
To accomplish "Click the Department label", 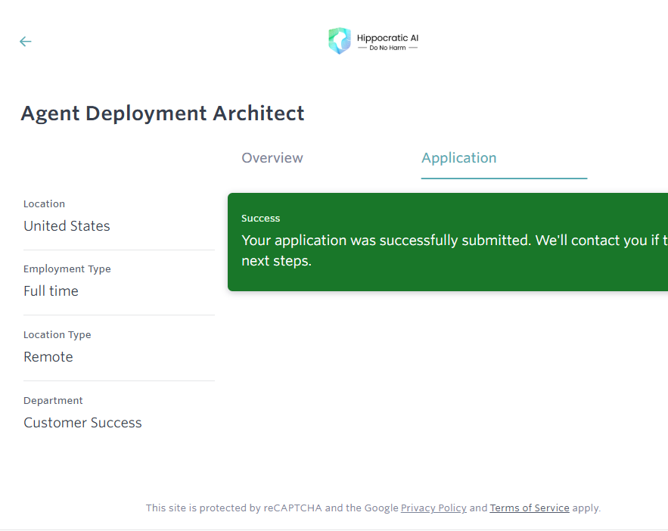I will [53, 401].
